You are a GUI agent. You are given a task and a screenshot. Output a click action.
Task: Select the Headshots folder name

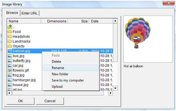[x=21, y=36]
